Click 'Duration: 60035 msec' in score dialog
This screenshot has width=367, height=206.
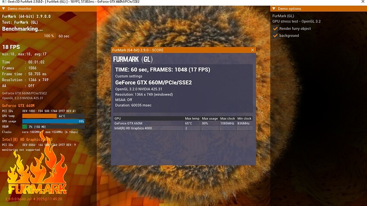point(133,105)
